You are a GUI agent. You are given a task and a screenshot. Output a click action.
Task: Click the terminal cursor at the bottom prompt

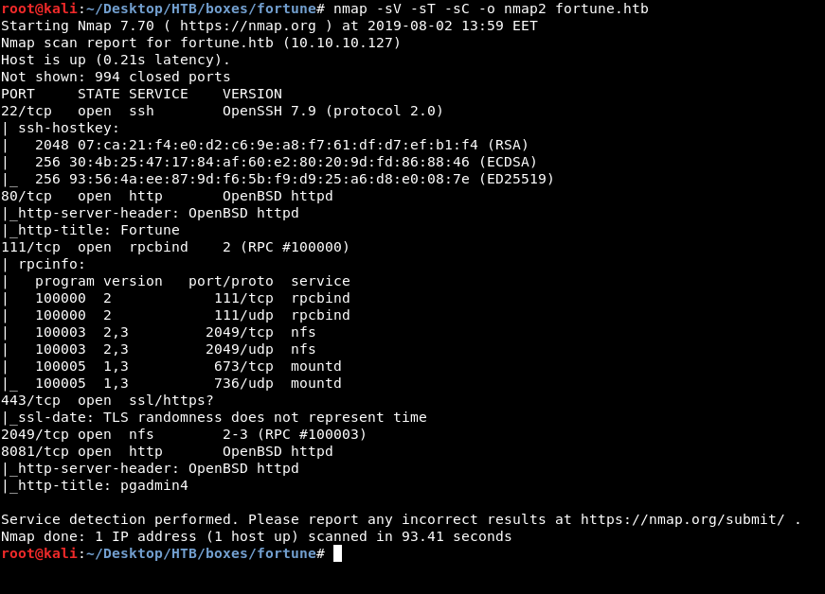pyautogui.click(x=337, y=553)
